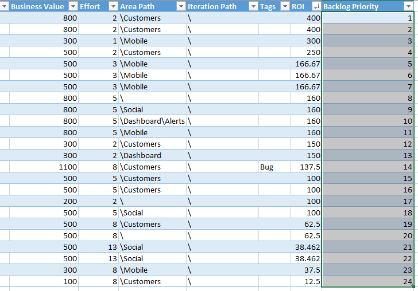This screenshot has width=418, height=291.
Task: Open the Iteration Path filter dropdown
Action: (253, 6)
